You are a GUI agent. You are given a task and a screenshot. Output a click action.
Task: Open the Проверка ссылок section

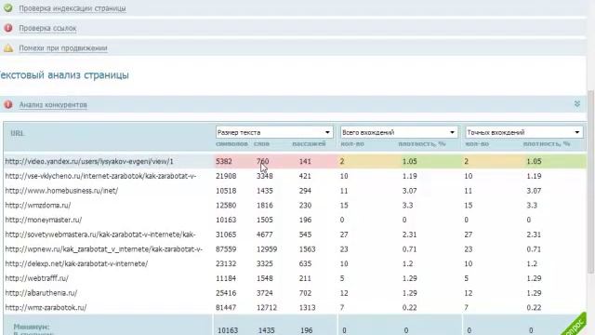click(47, 28)
